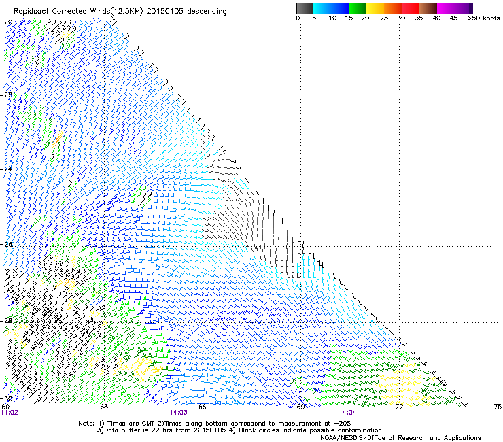503x442 pixels.
Task: Click longitude axis label '60'
Action: pos(5,407)
